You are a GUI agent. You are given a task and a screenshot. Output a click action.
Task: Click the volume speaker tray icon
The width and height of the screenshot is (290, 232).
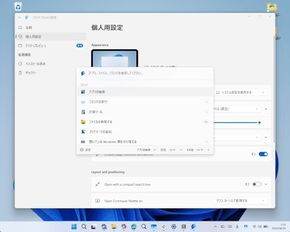tap(260, 227)
